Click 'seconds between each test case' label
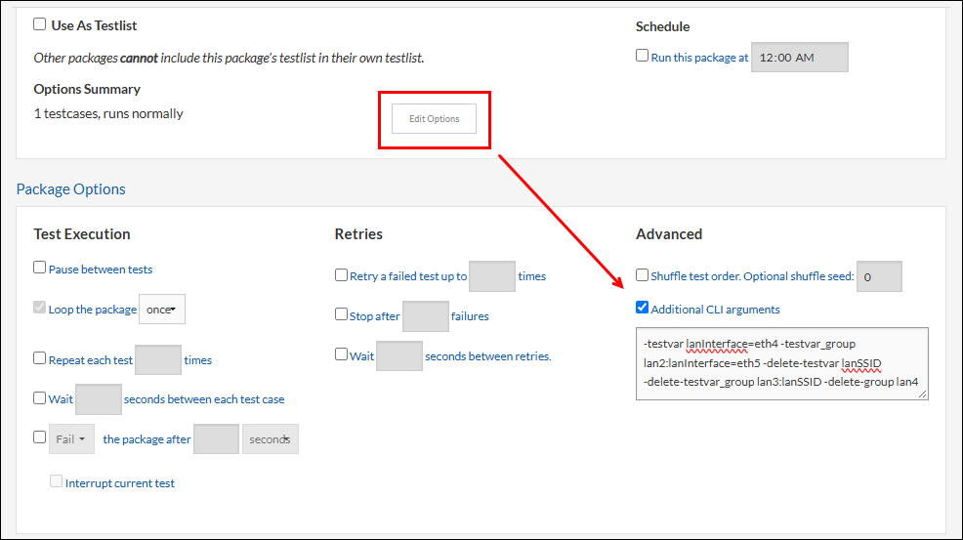 point(204,399)
